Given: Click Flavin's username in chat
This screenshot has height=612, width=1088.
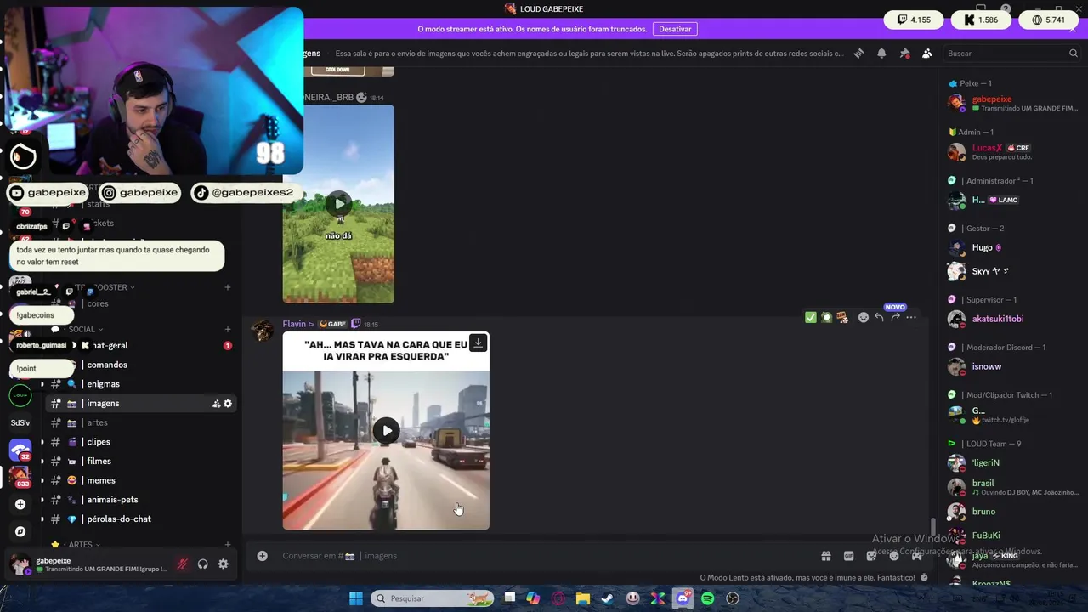Looking at the screenshot, I should [x=294, y=324].
